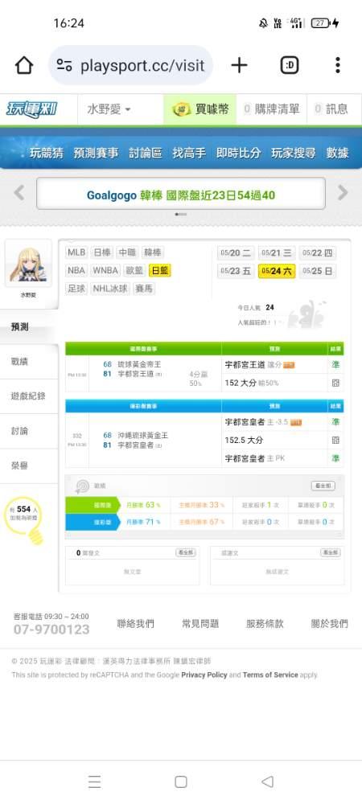The height and width of the screenshot is (804, 362).
Task: Open the 戰績 sidebar tab
Action: 19,362
